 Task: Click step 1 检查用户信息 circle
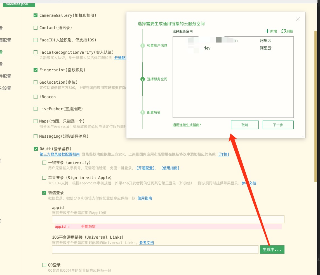pyautogui.click(x=143, y=46)
